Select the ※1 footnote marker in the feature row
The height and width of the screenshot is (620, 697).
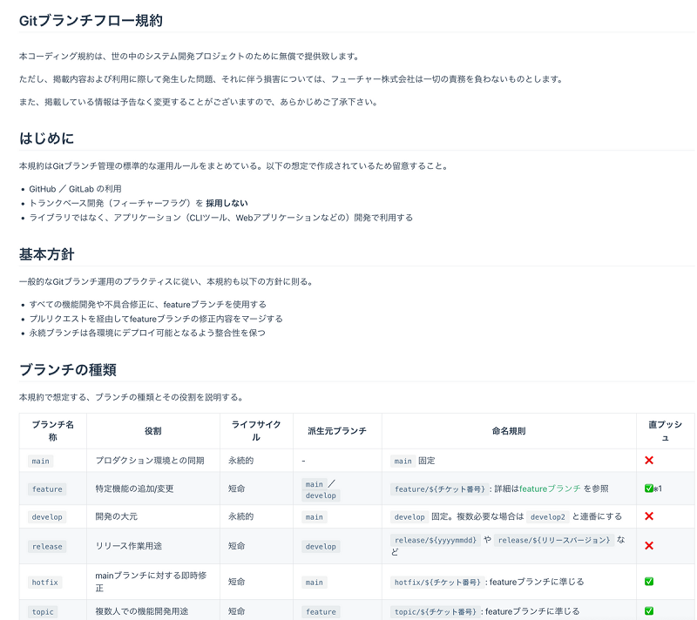[658, 489]
